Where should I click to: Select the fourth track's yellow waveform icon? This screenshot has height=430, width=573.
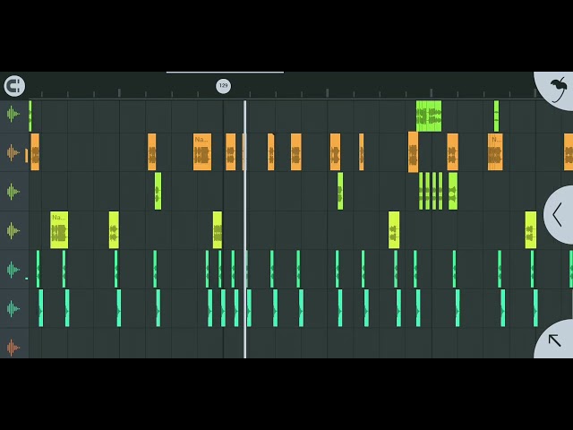(x=13, y=230)
